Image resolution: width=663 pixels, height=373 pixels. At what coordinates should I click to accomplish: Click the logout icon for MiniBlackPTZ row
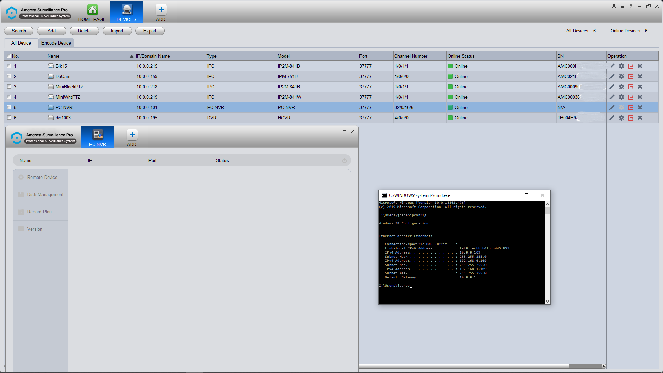pos(631,87)
